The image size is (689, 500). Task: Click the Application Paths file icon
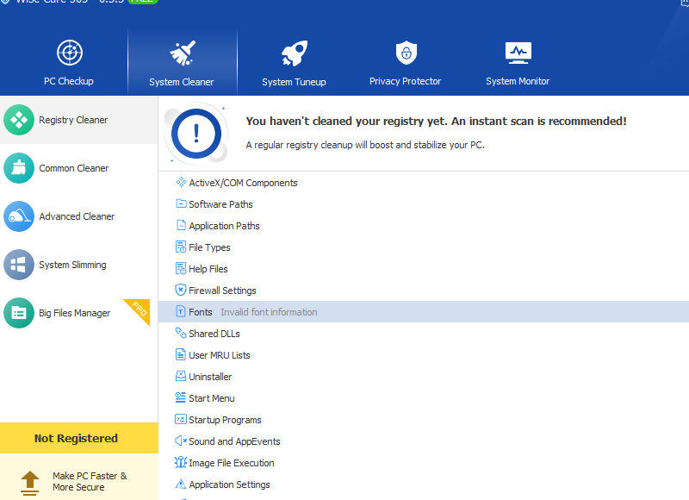pyautogui.click(x=181, y=225)
